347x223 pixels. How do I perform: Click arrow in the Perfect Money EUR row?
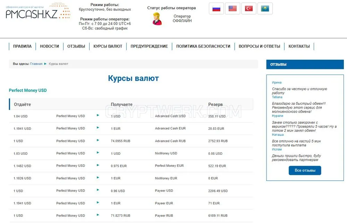click(98, 165)
